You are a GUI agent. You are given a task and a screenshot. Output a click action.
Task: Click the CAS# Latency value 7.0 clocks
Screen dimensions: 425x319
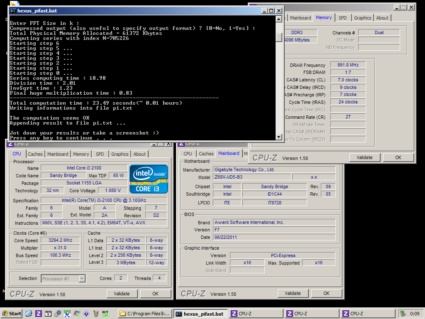[x=348, y=80]
